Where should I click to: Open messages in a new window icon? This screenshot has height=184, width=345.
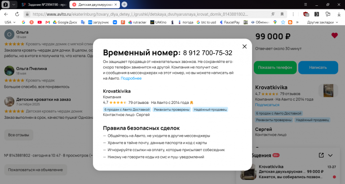[321, 155]
